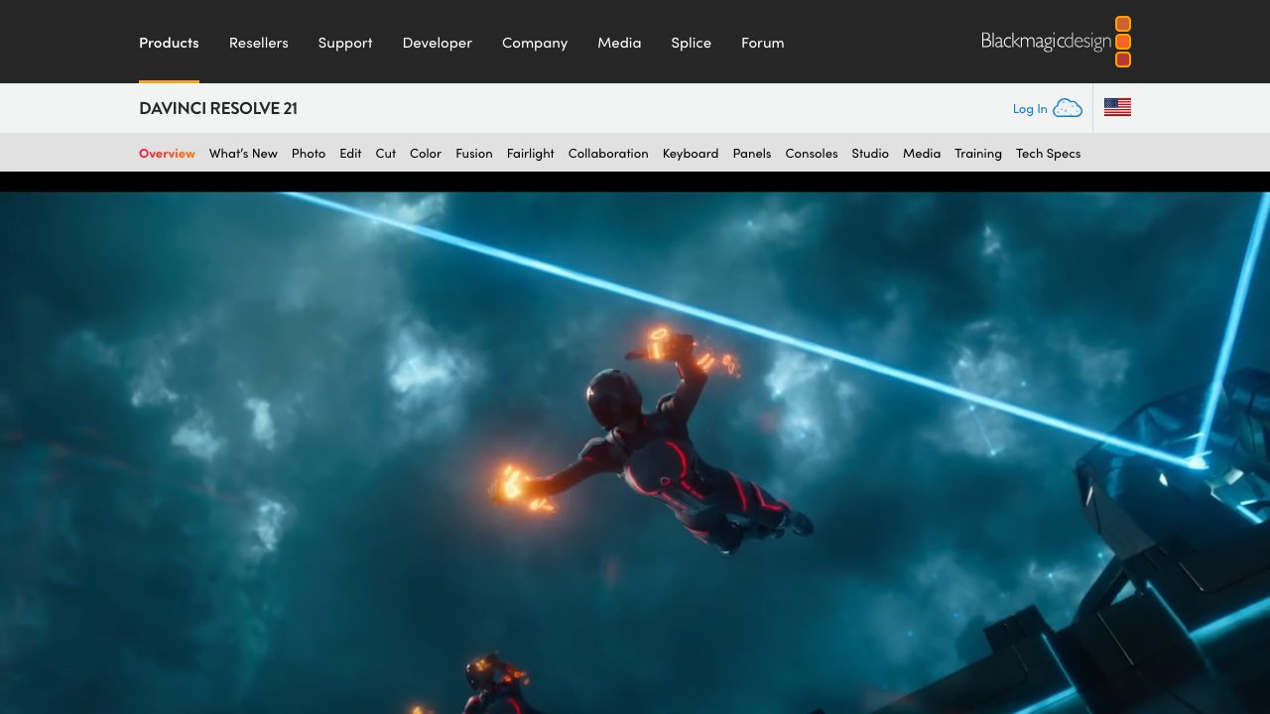Click the DaVinci Resolve 21 title

[x=218, y=108]
